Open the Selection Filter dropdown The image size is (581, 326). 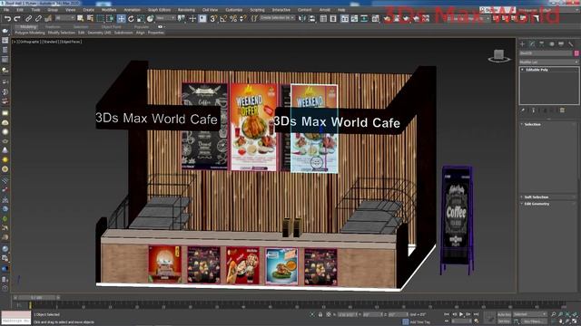click(x=64, y=18)
